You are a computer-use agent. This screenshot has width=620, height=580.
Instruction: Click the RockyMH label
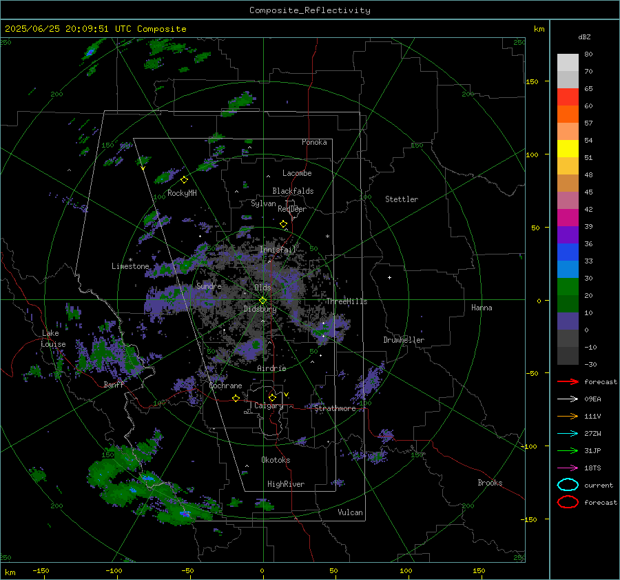coord(182,193)
